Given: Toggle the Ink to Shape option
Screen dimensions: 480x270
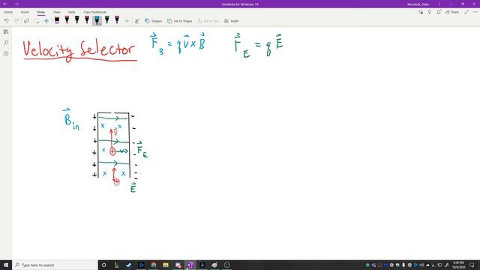Looking at the screenshot, I should click(x=180, y=21).
